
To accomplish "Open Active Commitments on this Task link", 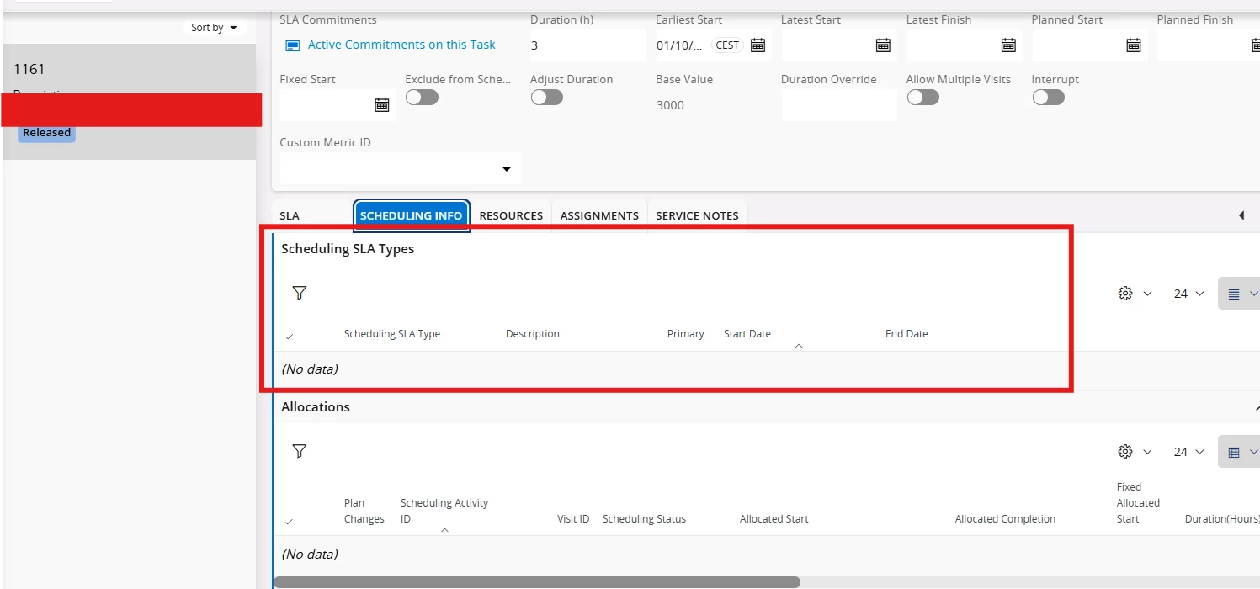I will click(401, 45).
